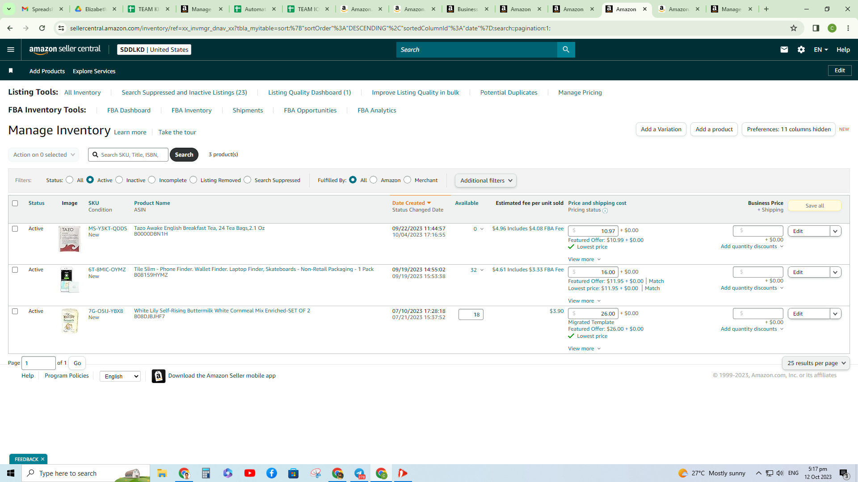Check the Tazo Awake Tea row checkbox

click(x=15, y=229)
